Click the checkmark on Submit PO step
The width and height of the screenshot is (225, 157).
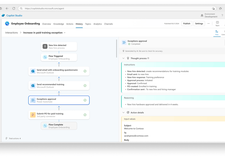pyautogui.click(x=85, y=115)
